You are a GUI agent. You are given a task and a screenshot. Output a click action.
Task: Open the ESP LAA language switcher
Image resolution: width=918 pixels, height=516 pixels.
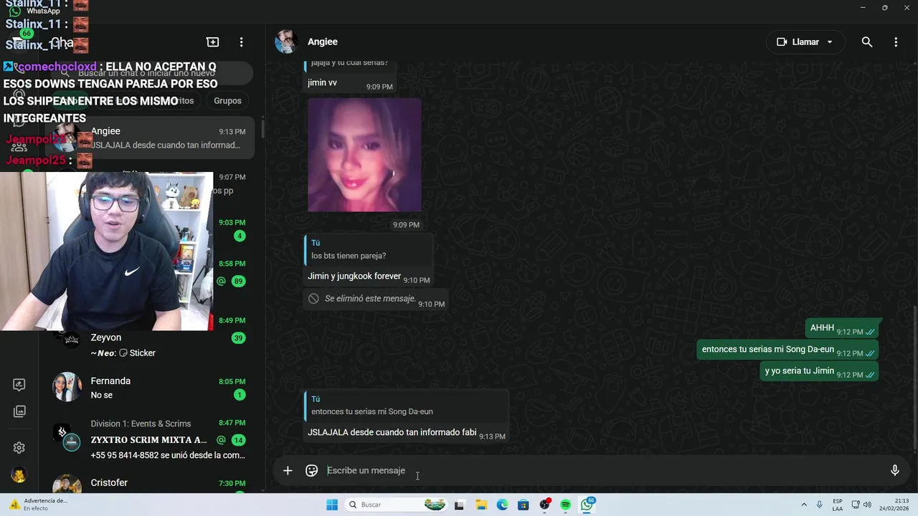(838, 505)
